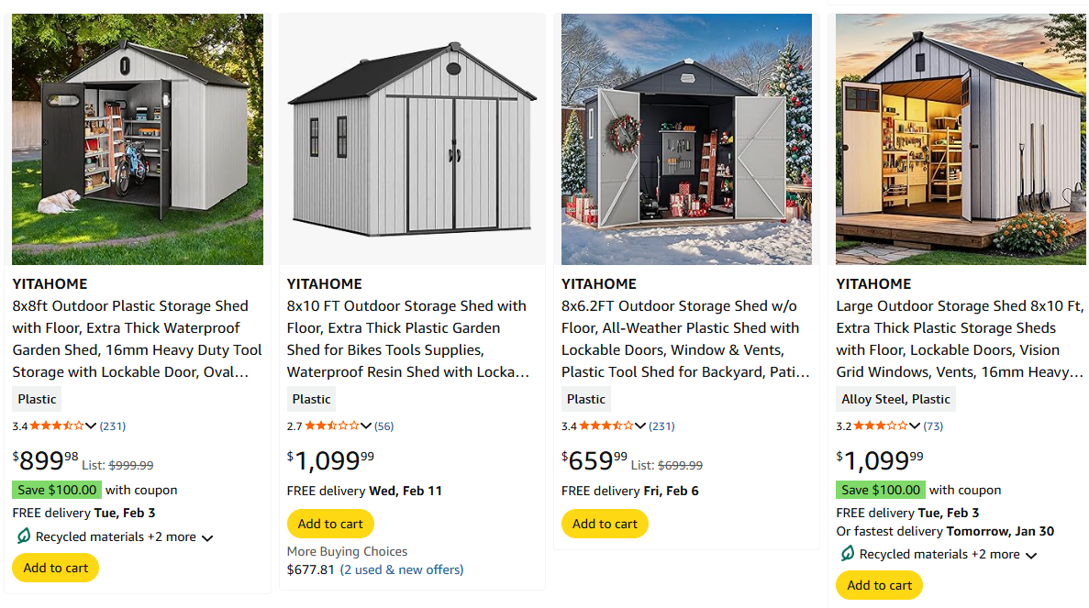1089x608 pixels.
Task: Open the snowy Christmas shed product image
Action: pos(686,139)
